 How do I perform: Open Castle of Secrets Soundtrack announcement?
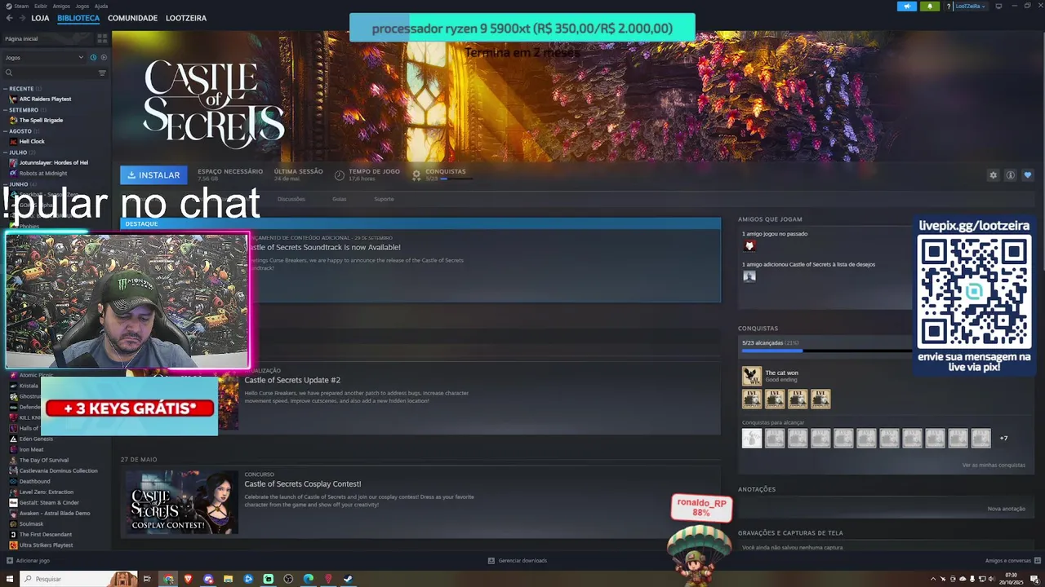[x=324, y=247]
